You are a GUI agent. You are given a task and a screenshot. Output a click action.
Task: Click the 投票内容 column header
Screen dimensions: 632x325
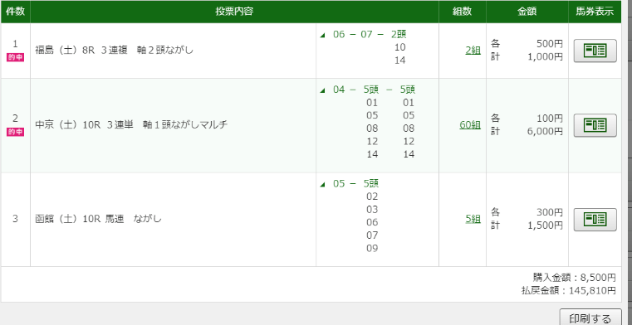[x=234, y=12]
